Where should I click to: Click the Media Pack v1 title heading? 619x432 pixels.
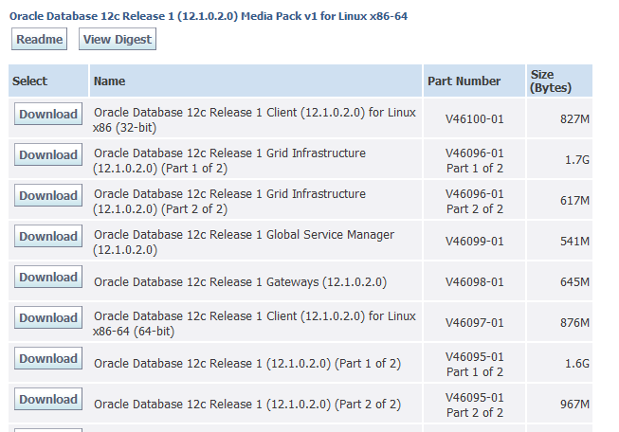click(209, 16)
